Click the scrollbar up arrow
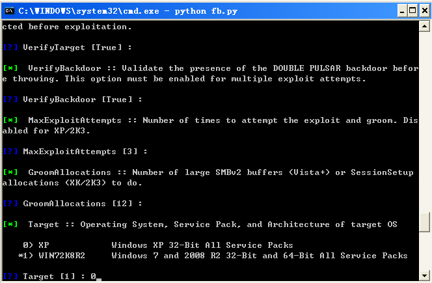The height and width of the screenshot is (283, 432). (424, 27)
